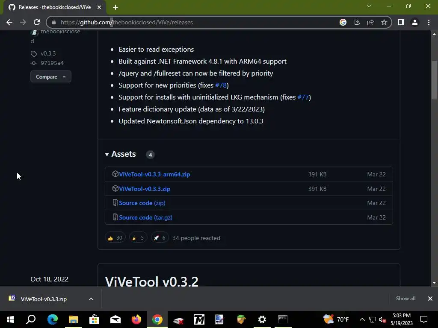This screenshot has height=328, width=438.
Task: Open issue #77 link
Action: (x=303, y=97)
